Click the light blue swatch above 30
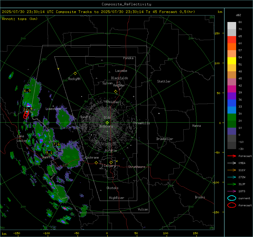253x237 pixels. pos(232,110)
